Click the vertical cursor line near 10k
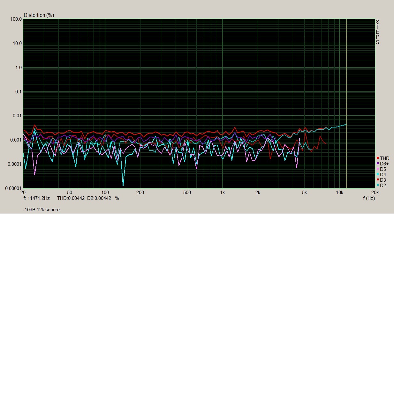The image size is (394, 408). (x=346, y=96)
